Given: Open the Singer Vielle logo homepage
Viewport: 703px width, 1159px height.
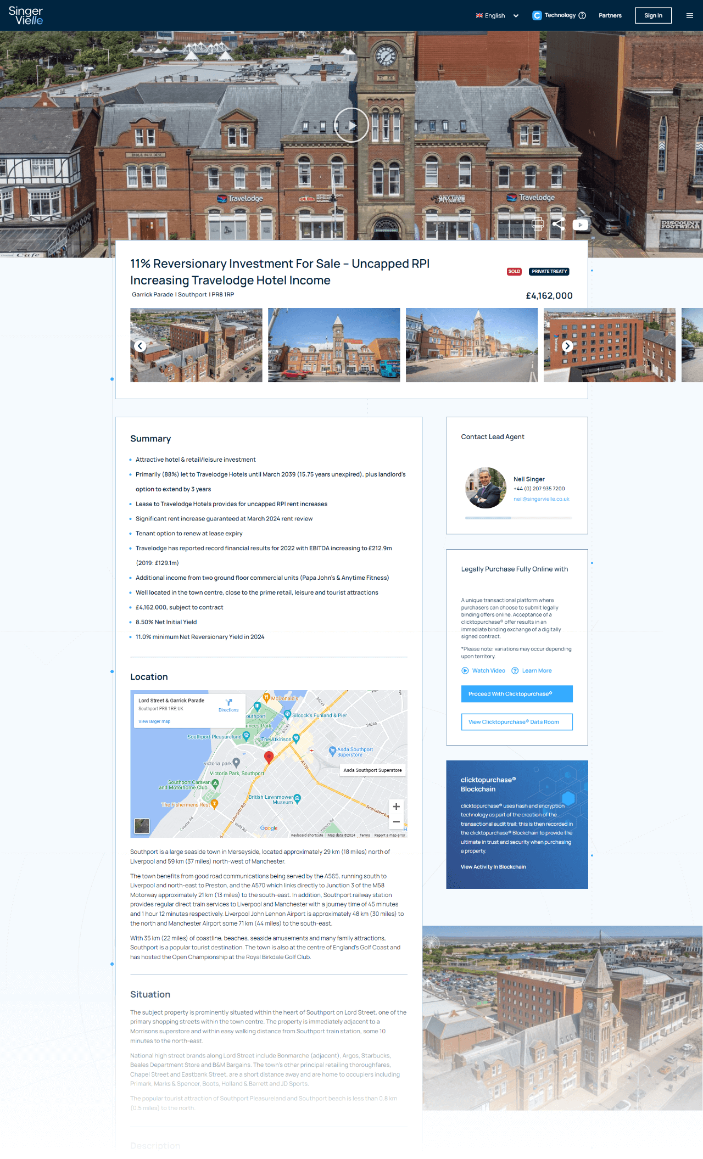Looking at the screenshot, I should click(25, 15).
